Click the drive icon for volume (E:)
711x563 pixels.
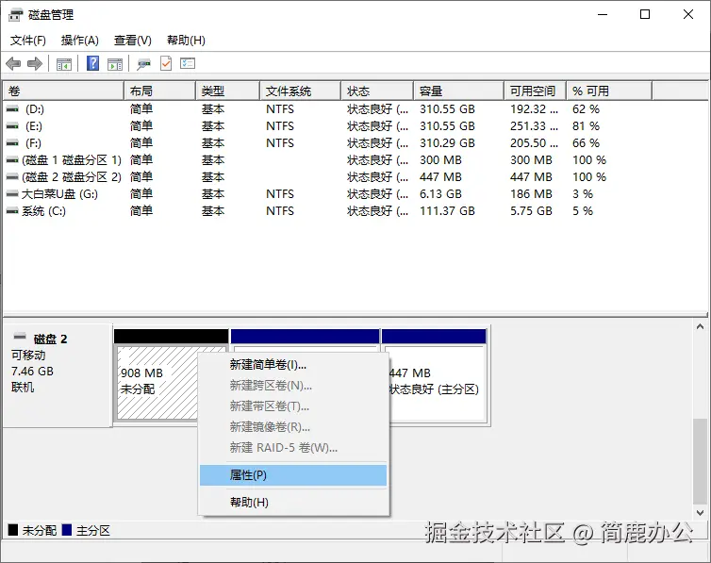pyautogui.click(x=12, y=126)
